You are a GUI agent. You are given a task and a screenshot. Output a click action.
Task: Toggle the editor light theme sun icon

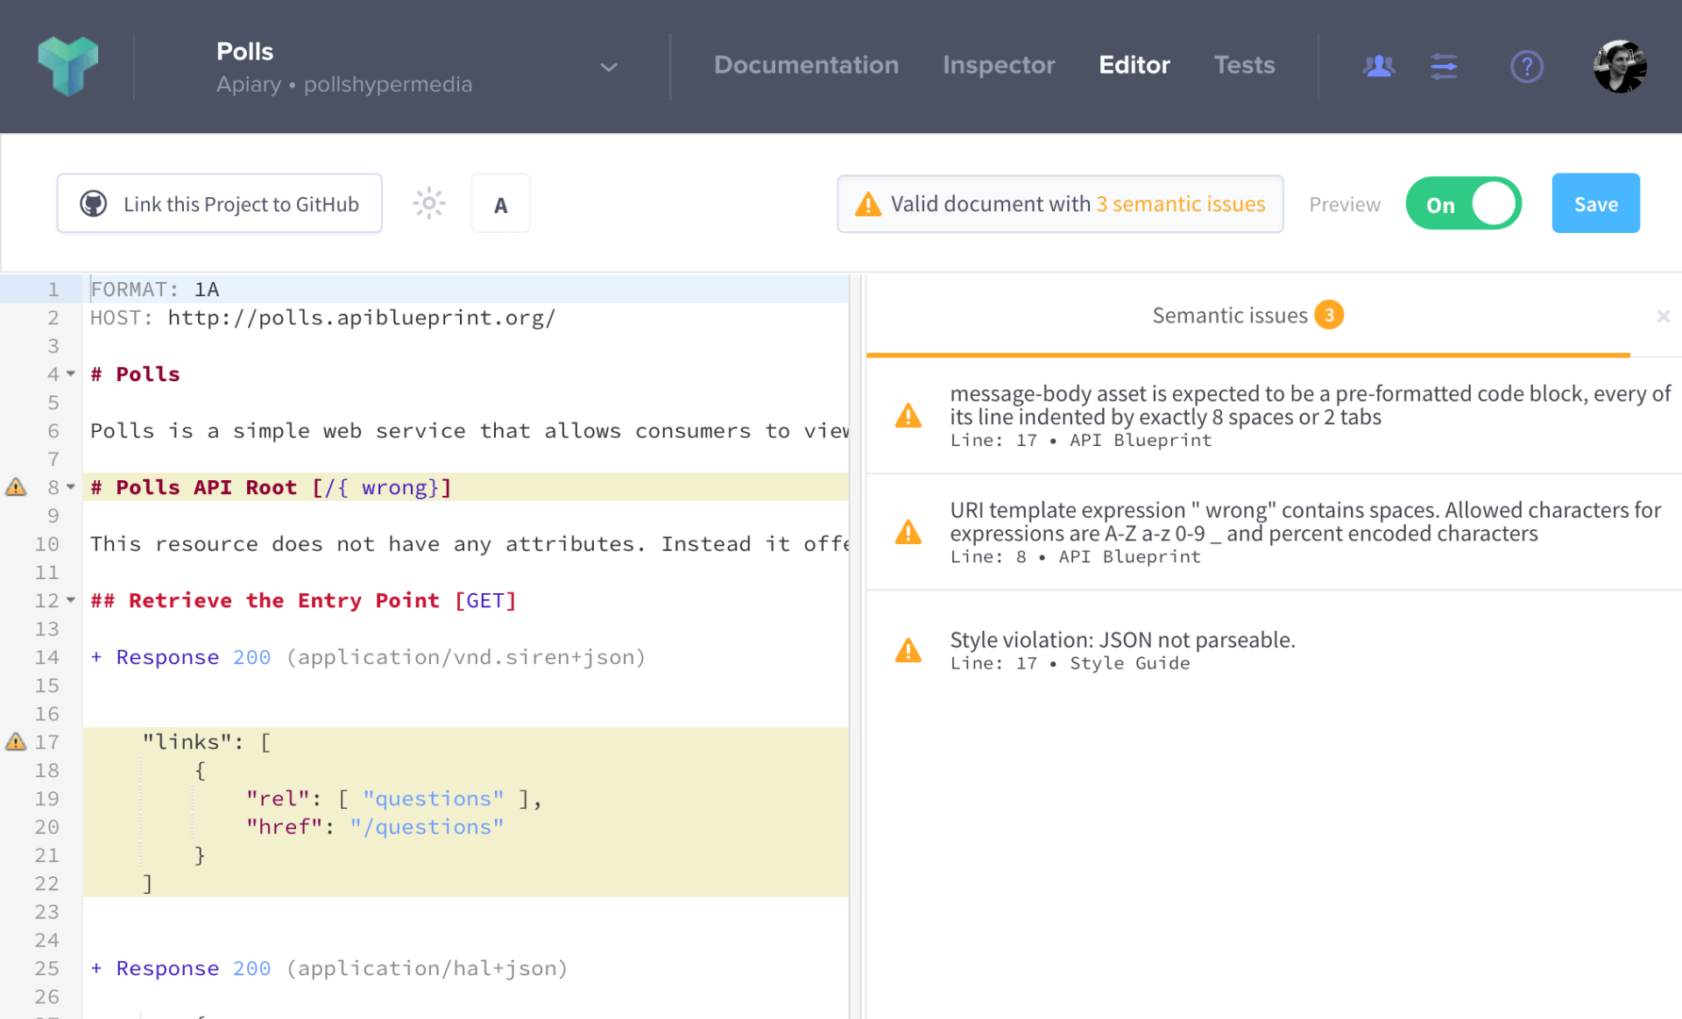[429, 203]
